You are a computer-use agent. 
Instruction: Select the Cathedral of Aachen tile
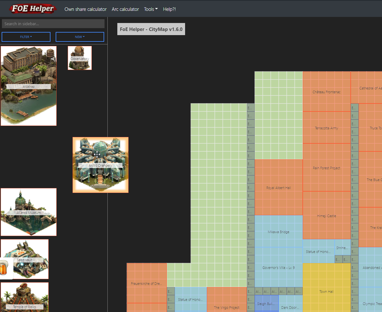click(366, 88)
